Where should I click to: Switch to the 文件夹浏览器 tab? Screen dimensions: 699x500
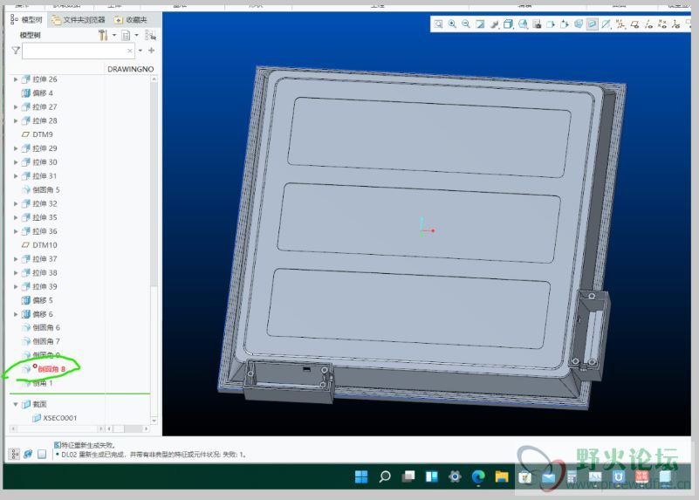78,19
